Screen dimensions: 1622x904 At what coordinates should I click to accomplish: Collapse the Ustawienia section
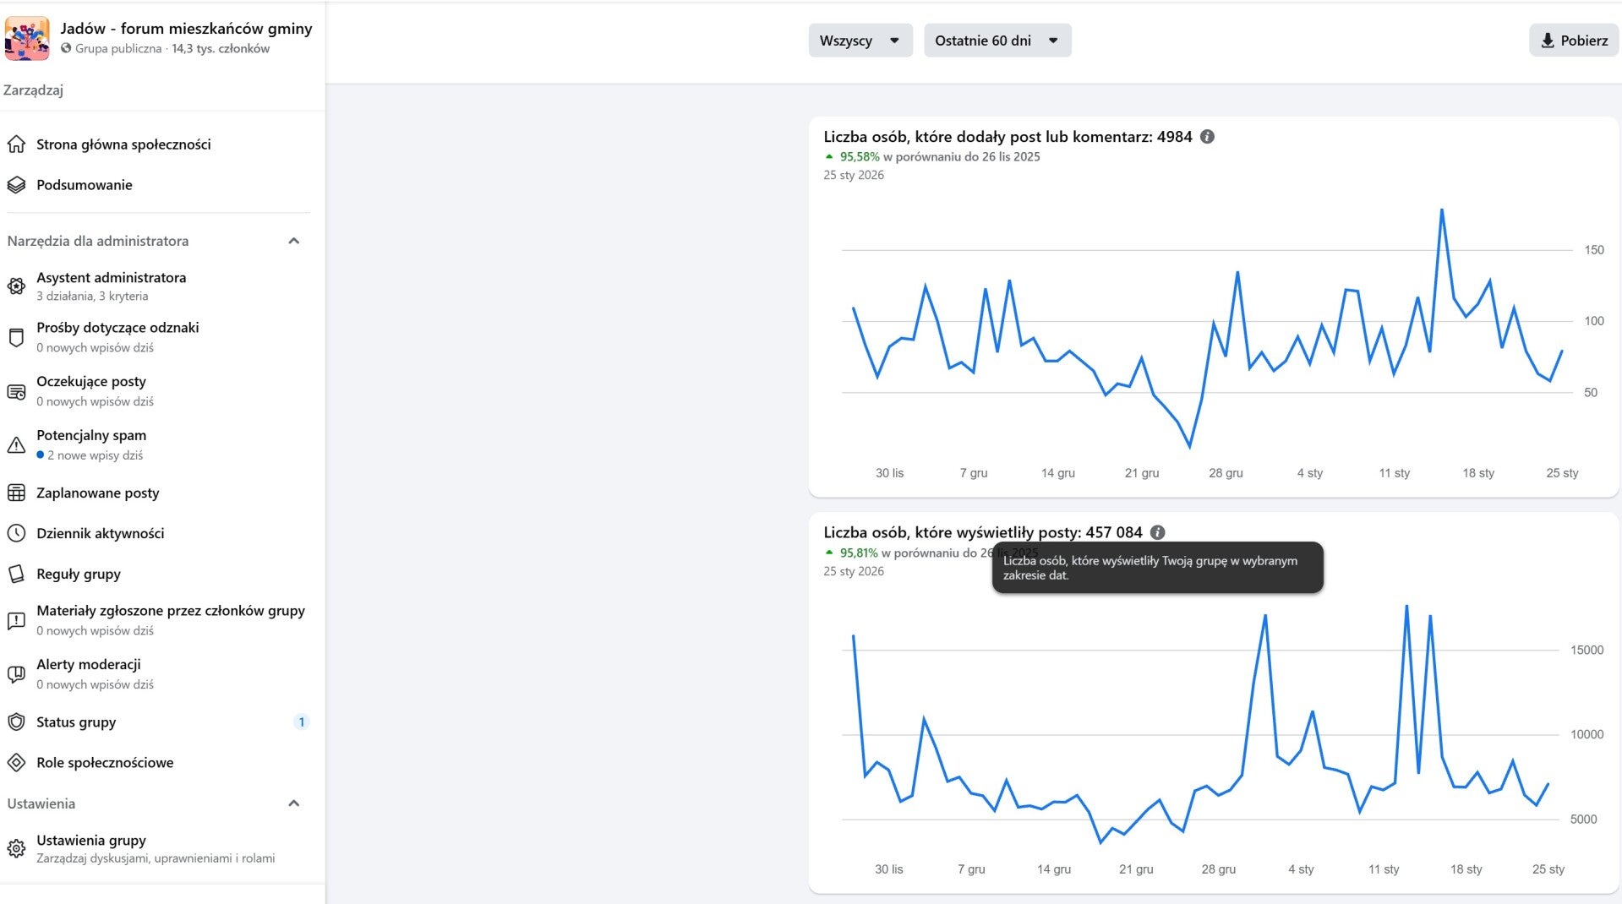click(x=293, y=803)
